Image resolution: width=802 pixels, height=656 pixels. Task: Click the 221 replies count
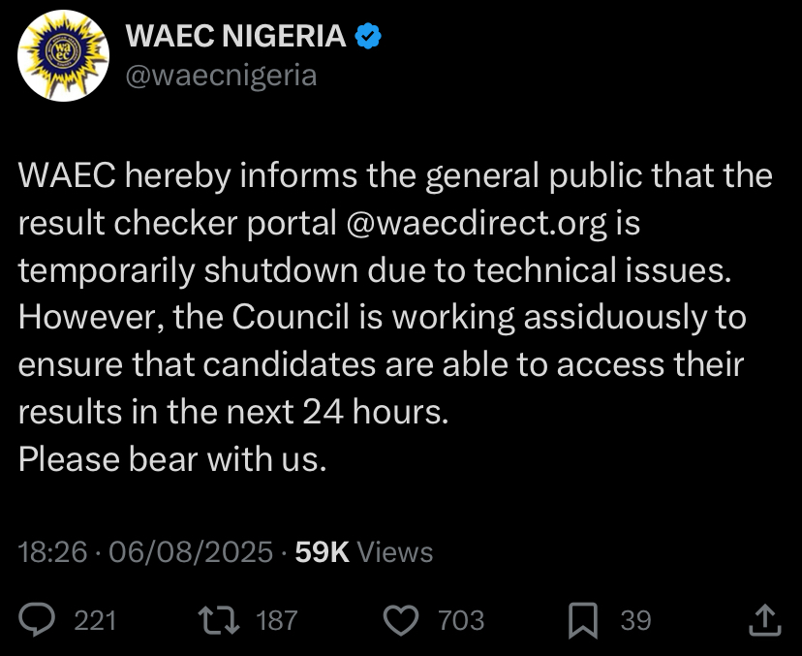pyautogui.click(x=95, y=620)
